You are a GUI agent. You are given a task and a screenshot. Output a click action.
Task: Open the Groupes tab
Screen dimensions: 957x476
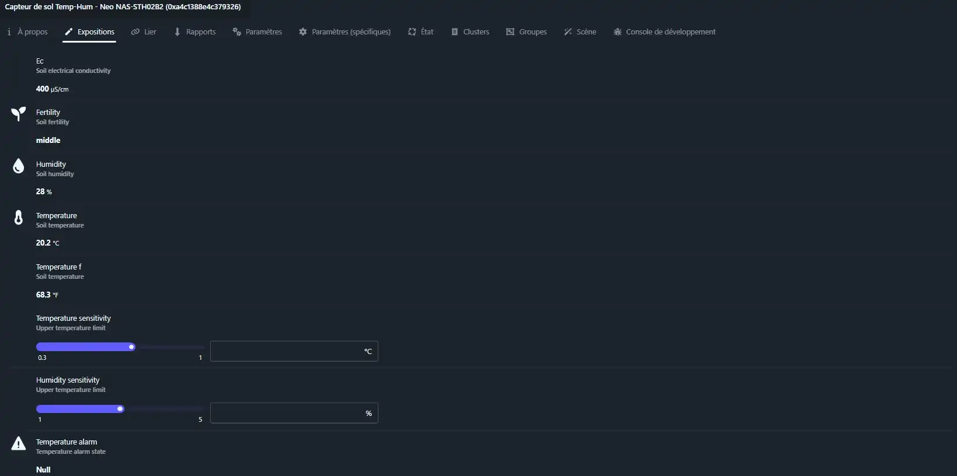tap(527, 32)
